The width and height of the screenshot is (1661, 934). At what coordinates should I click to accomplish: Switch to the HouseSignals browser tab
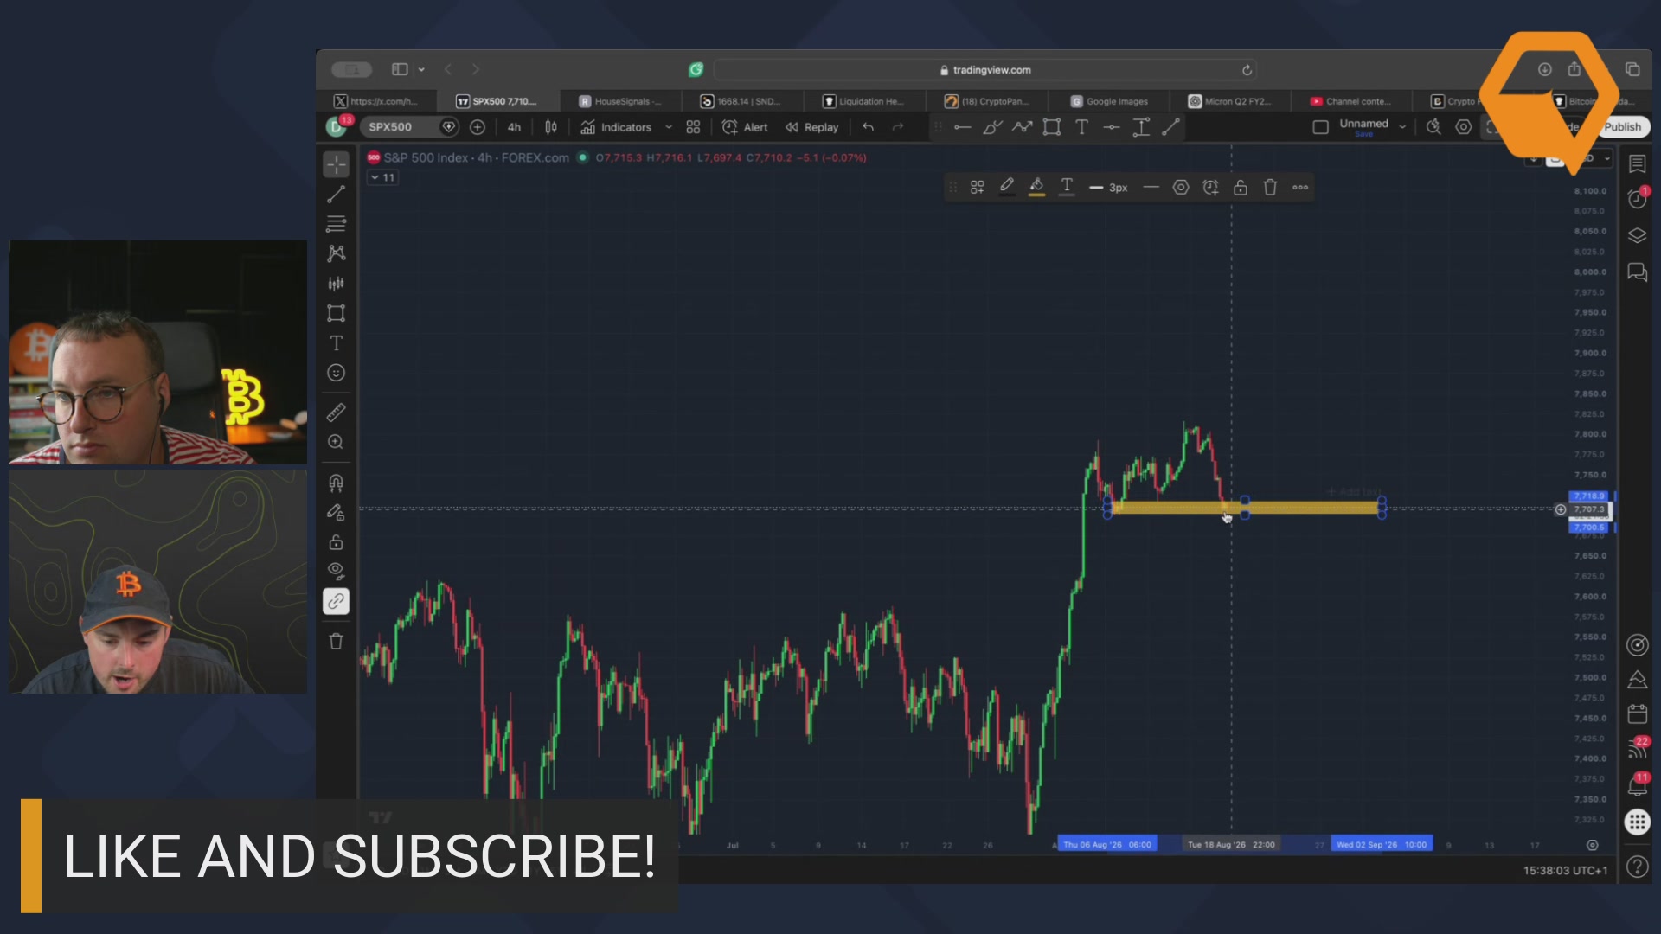[620, 101]
